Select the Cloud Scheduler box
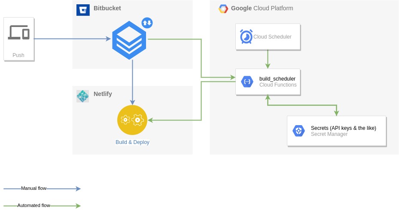Screen dimensions: 399x210 268,37
